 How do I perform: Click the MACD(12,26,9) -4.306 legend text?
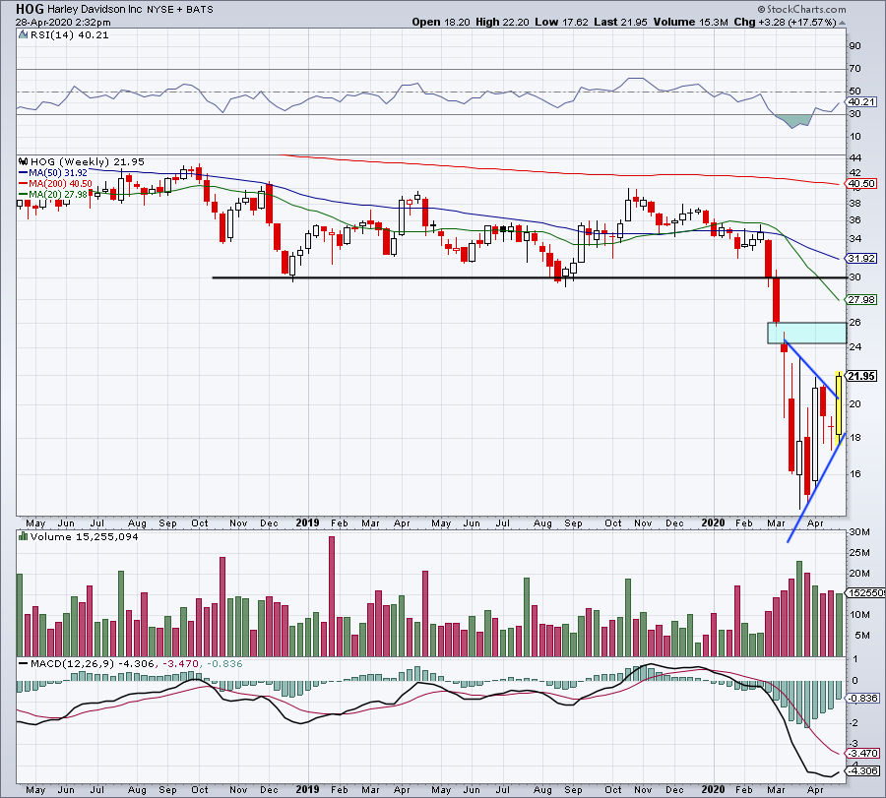(x=93, y=663)
